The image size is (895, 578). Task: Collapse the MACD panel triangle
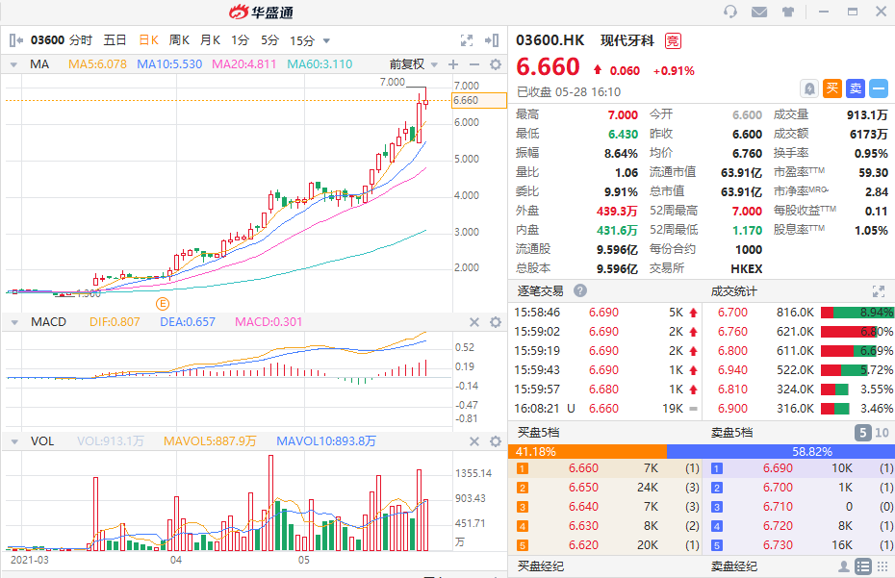tap(14, 322)
